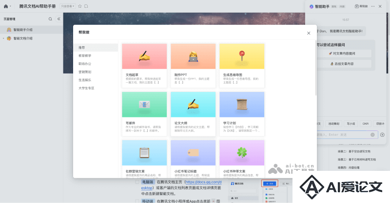Select the OKR quick prompt chip
The image size is (390, 203).
(x=366, y=124)
